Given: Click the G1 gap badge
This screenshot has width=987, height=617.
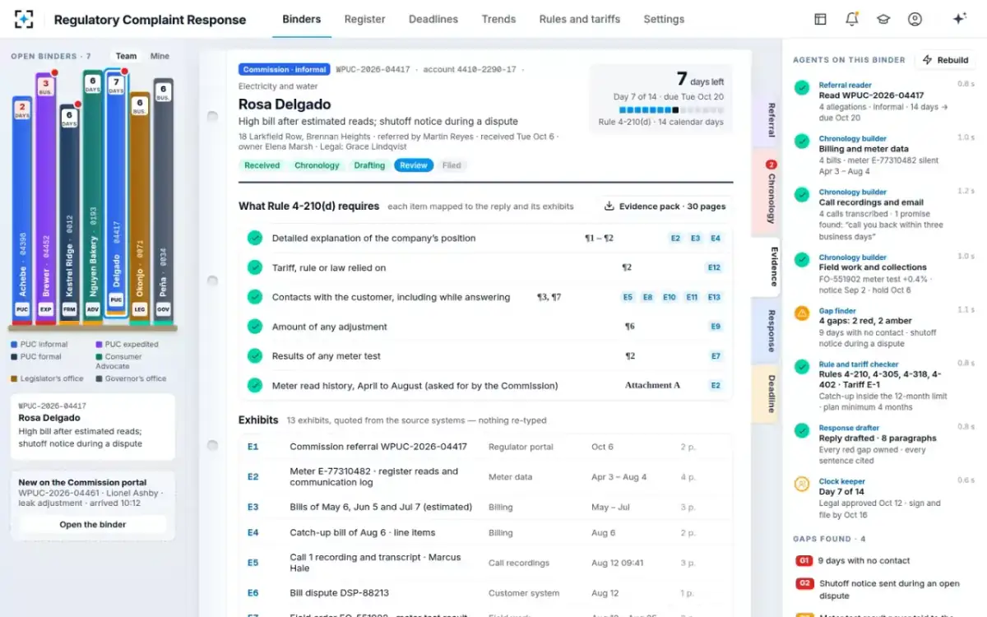Looking at the screenshot, I should [804, 560].
